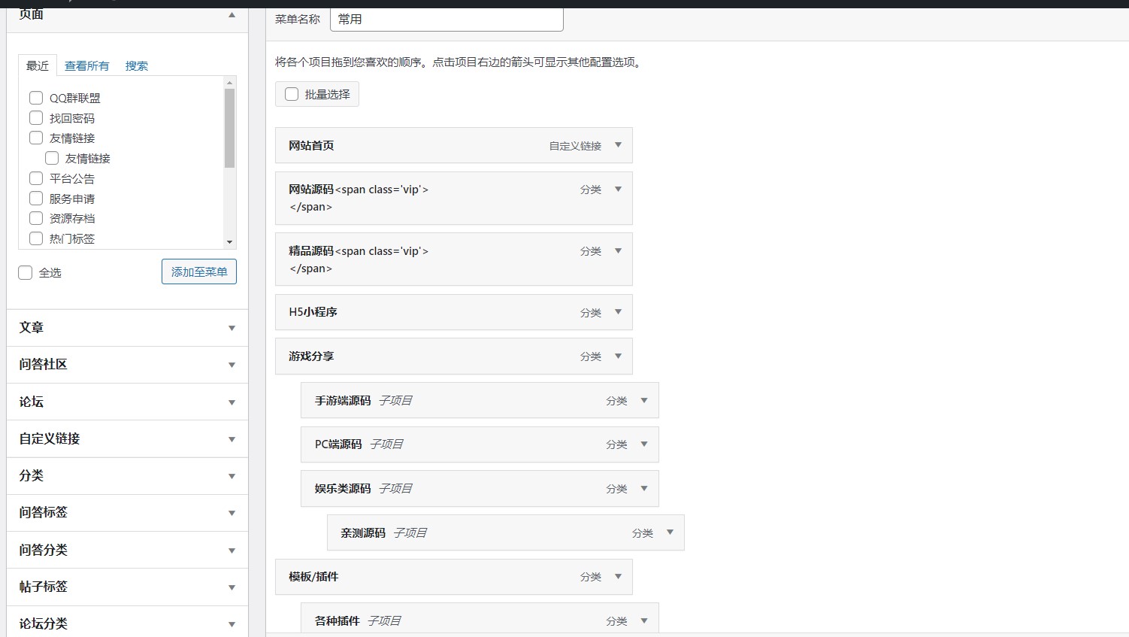Open the 搜索 tab
Screen dimensions: 1129x637
(136, 66)
